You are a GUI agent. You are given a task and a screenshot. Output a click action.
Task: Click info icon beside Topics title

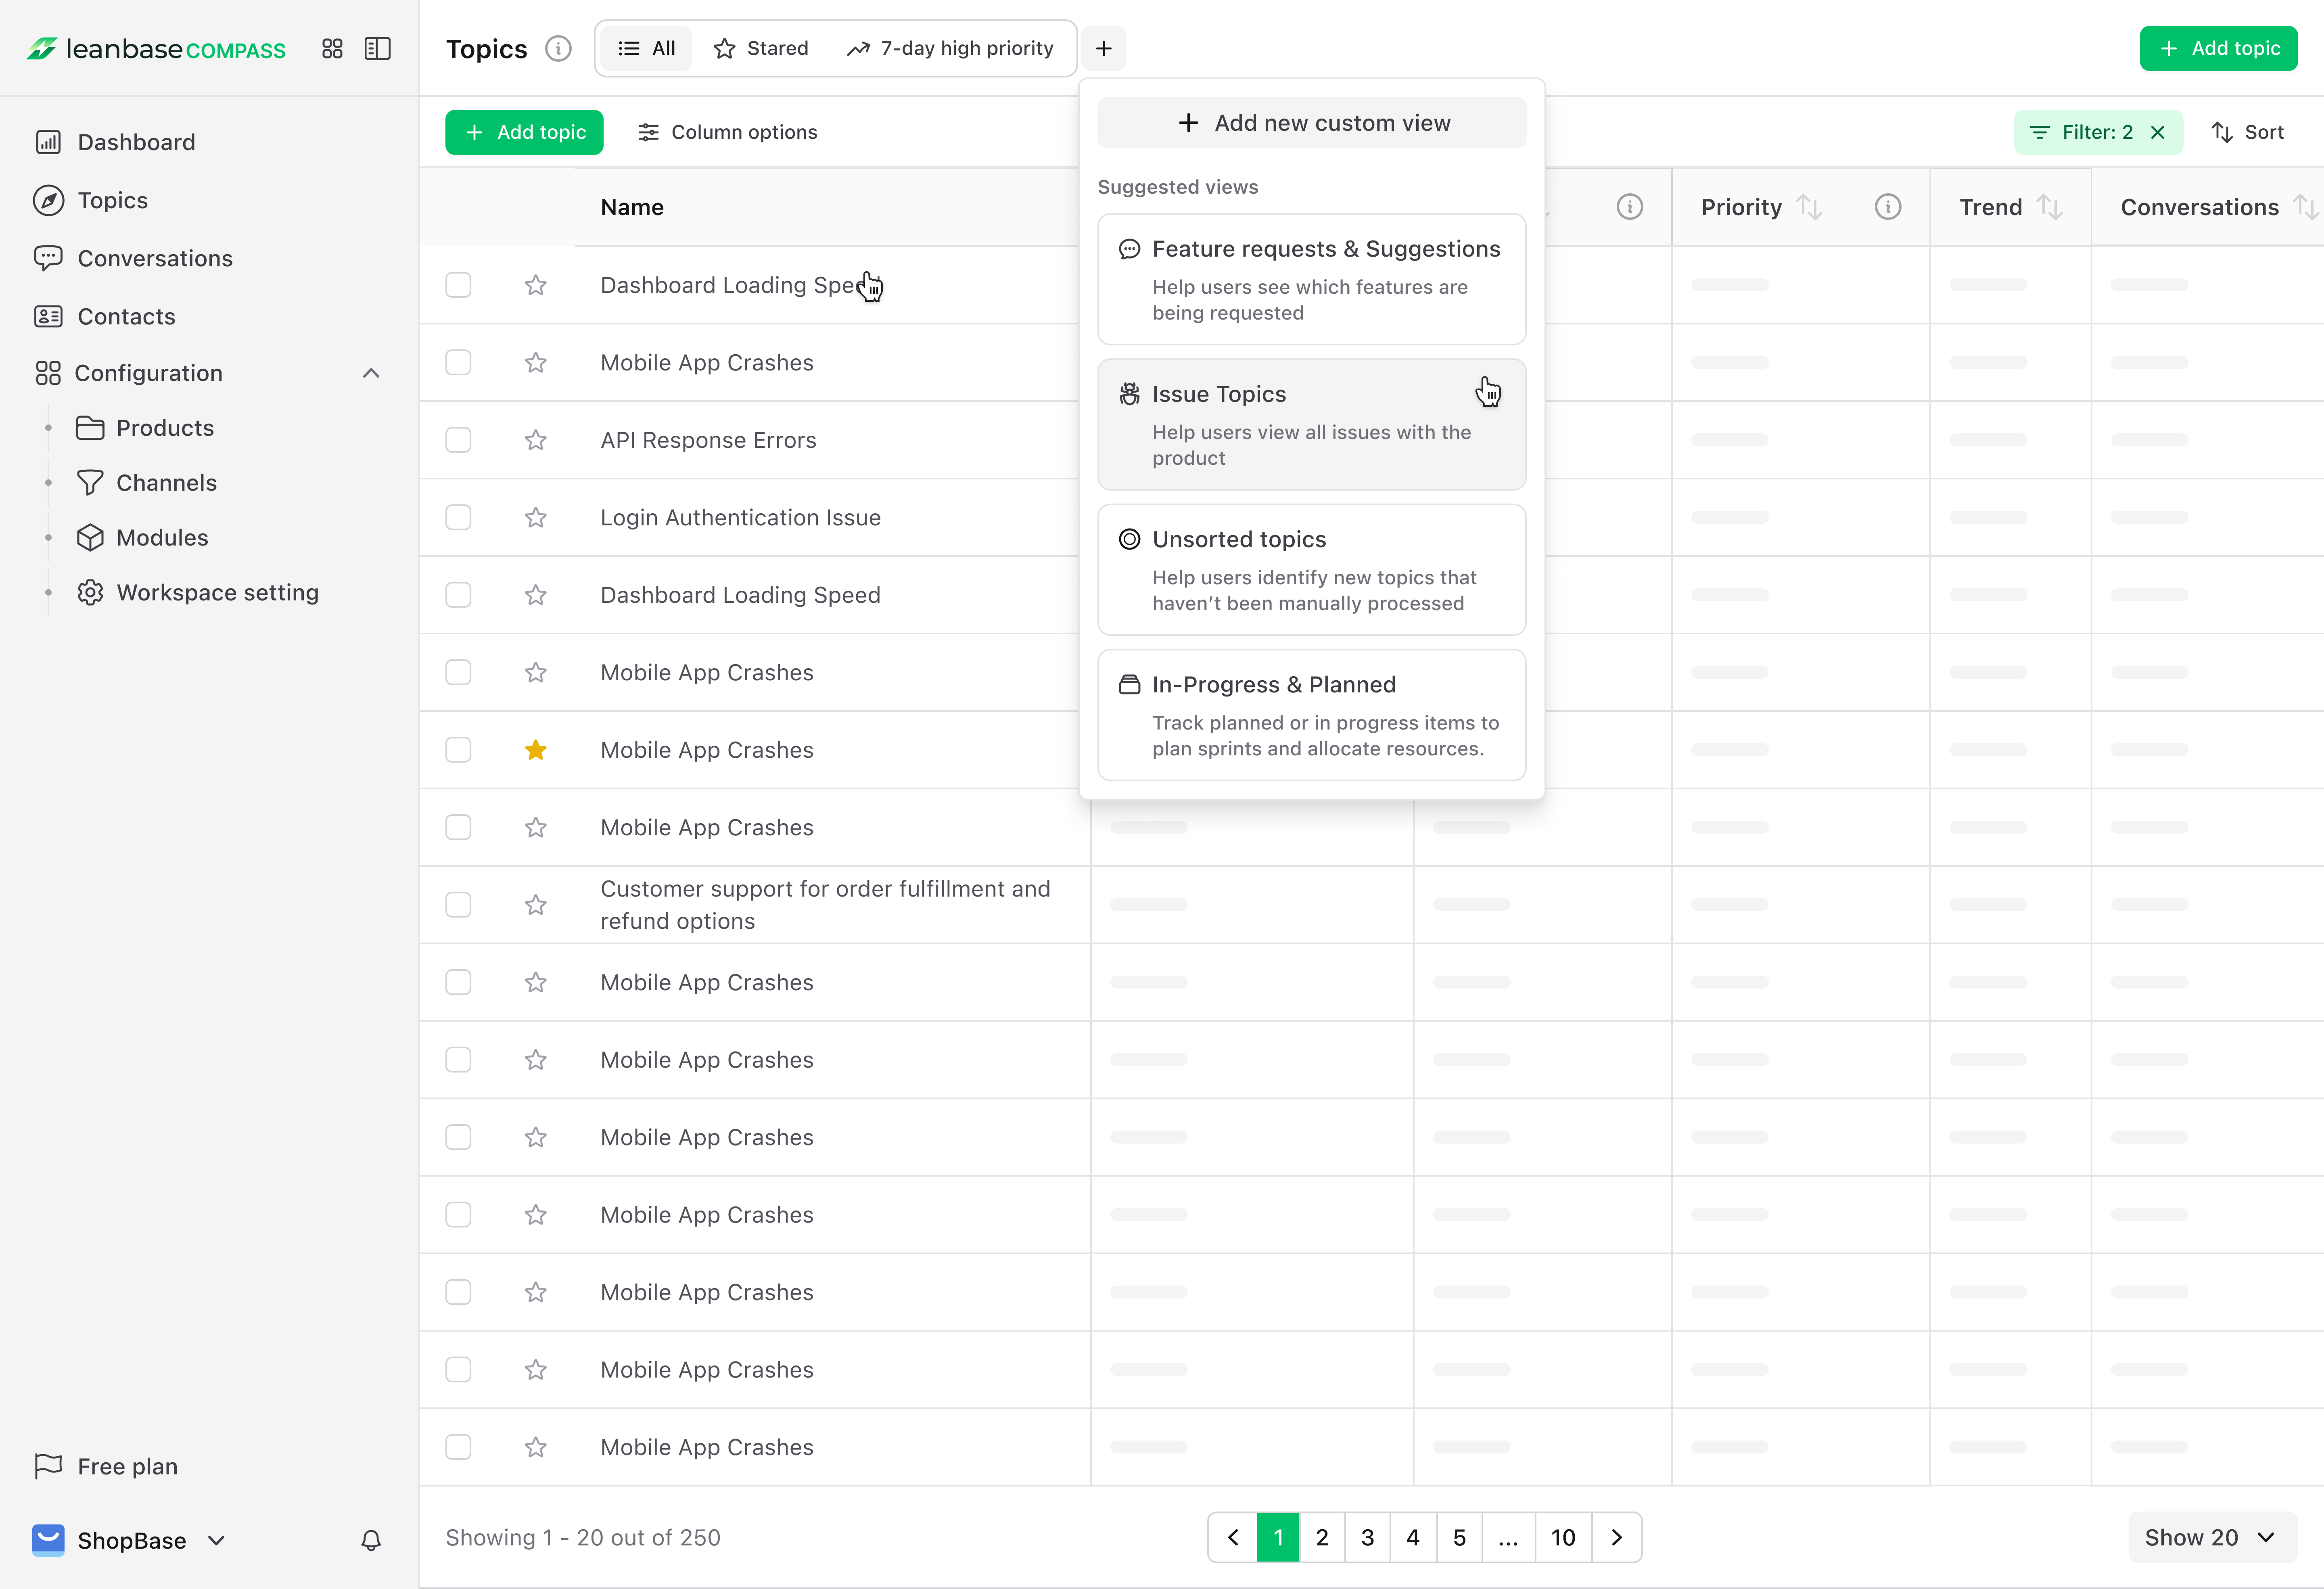point(558,48)
